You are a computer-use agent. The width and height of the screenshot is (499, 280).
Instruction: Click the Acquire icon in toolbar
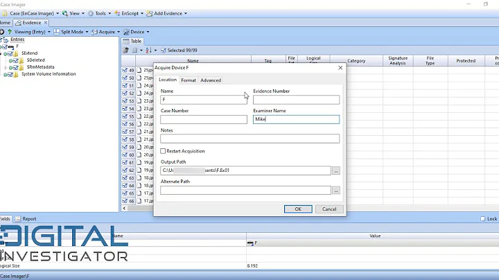tap(94, 32)
